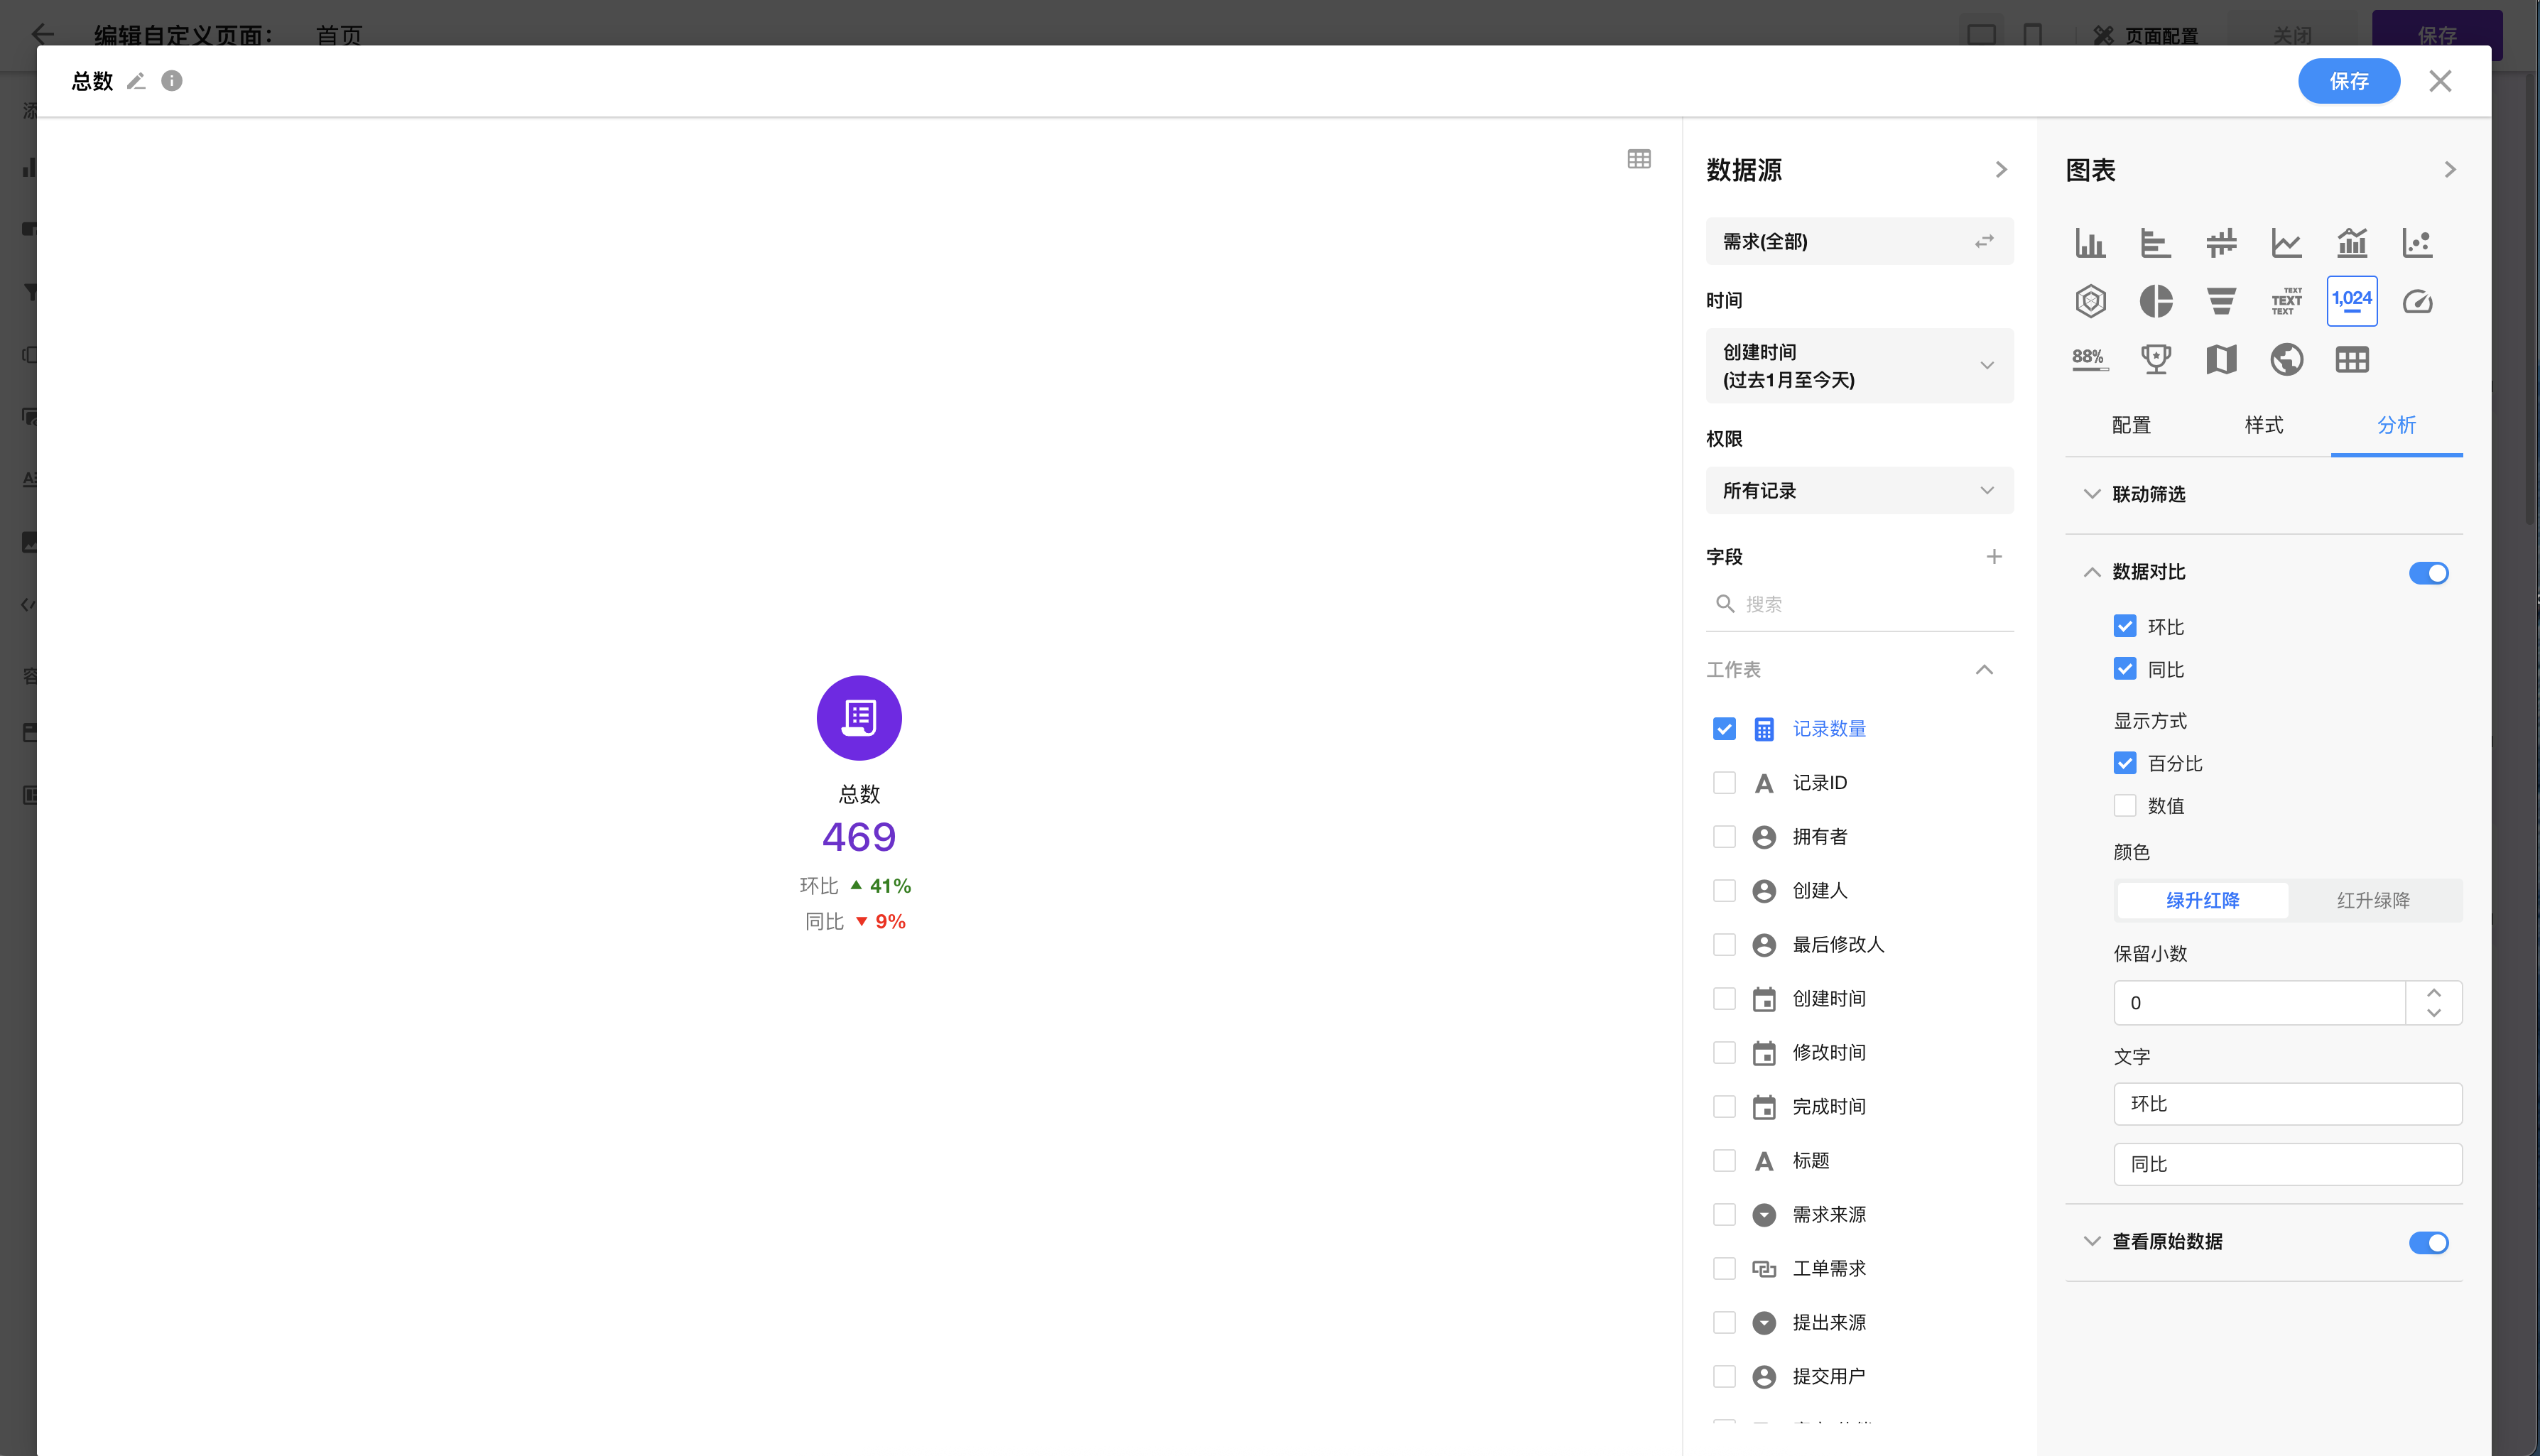Choose the line chart type icon
This screenshot has width=2540, height=1456.
(x=2286, y=243)
